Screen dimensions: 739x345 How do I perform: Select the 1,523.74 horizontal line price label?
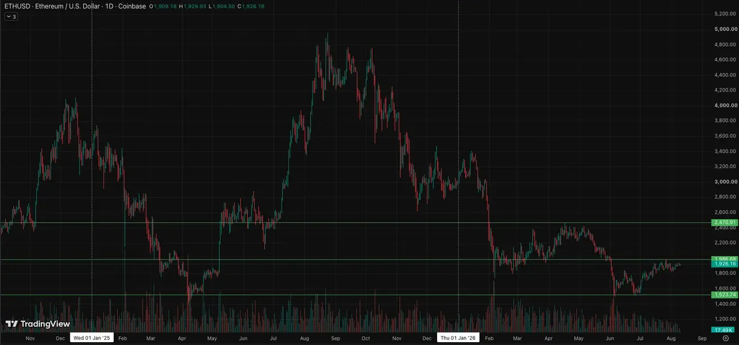[x=724, y=294]
